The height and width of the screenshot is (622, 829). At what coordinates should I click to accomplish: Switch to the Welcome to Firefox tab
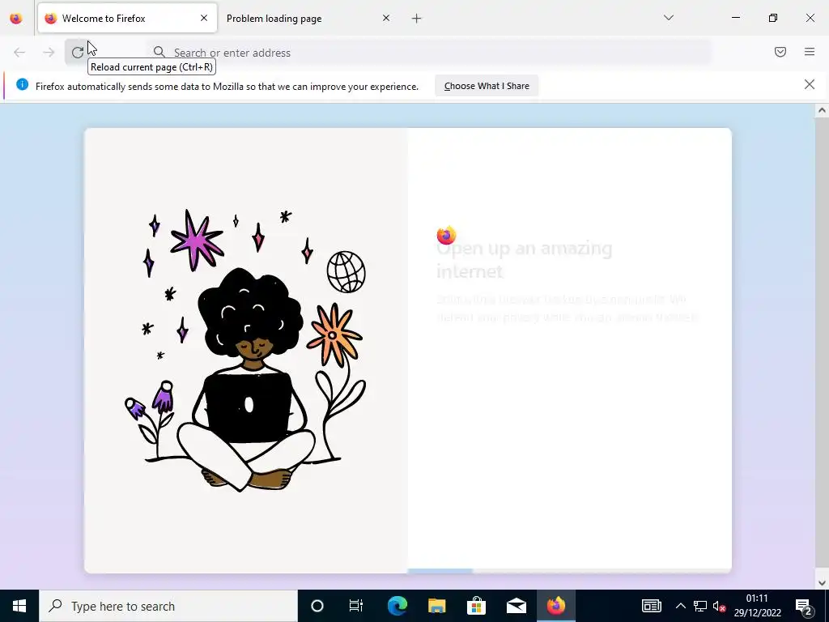[127, 18]
